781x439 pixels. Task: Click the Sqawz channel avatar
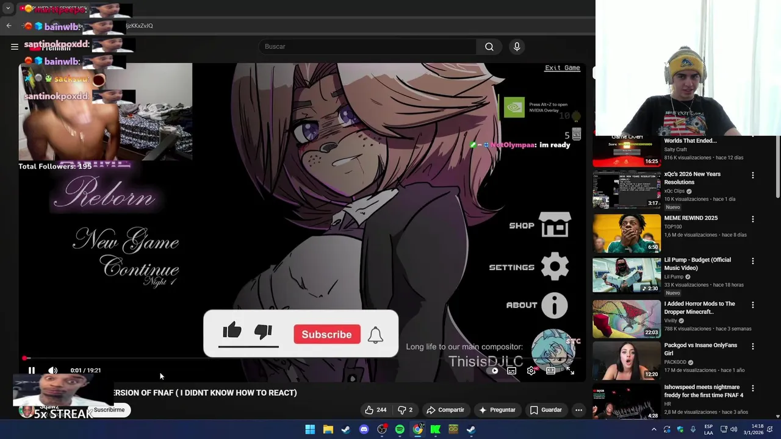pyautogui.click(x=26, y=410)
